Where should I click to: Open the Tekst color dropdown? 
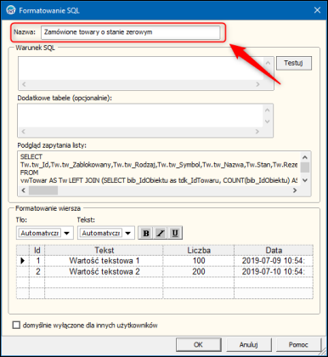[128, 233]
